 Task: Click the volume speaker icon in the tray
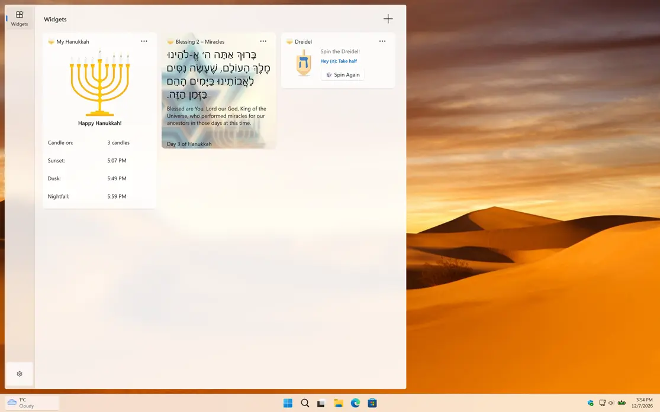(x=611, y=403)
